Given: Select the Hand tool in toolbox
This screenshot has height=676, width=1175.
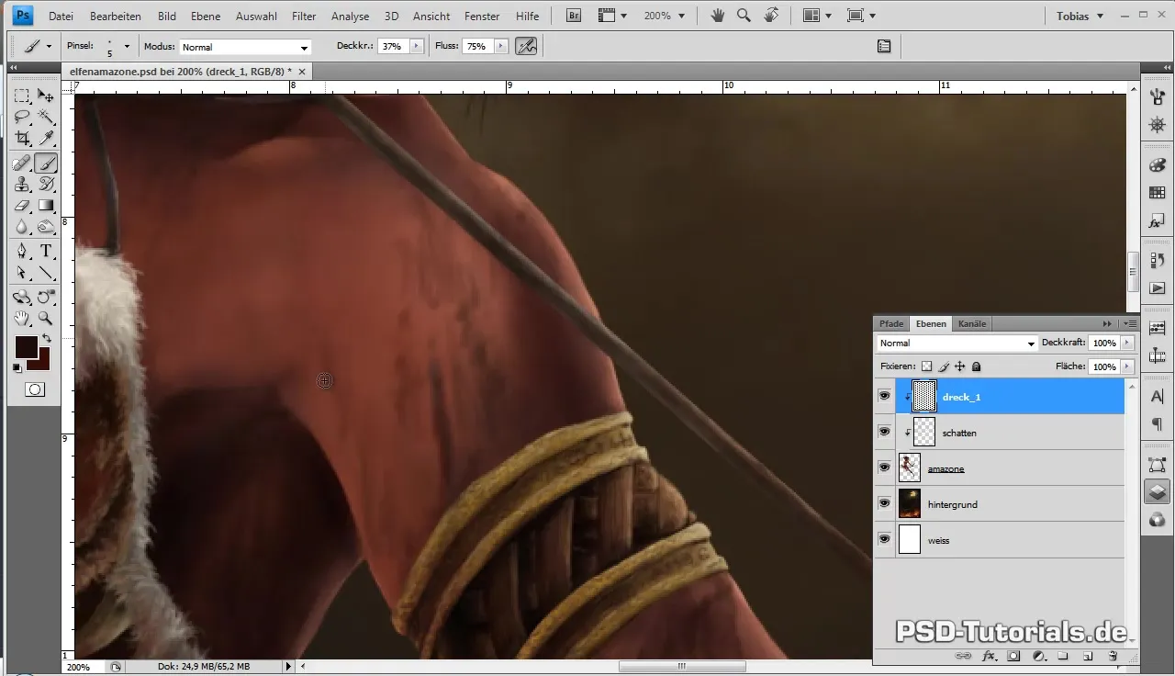Looking at the screenshot, I should click(22, 319).
